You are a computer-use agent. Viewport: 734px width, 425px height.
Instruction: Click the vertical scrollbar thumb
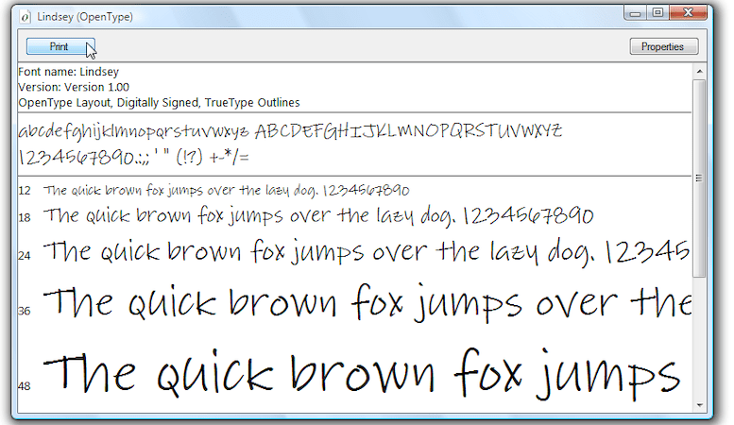click(x=699, y=178)
